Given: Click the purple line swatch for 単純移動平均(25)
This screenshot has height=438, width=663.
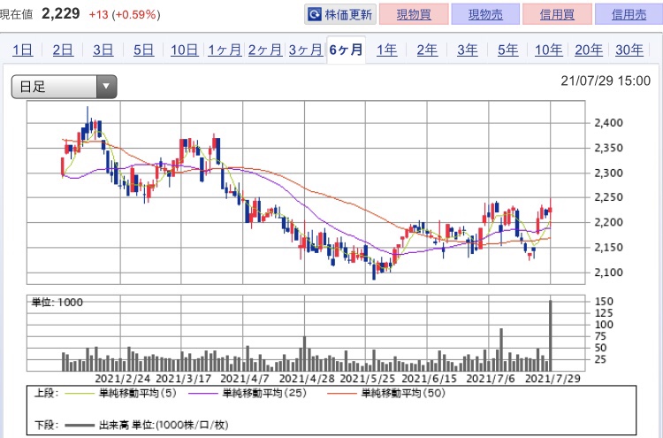Looking at the screenshot, I should [203, 394].
